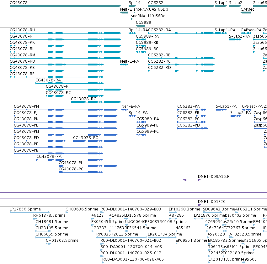Click the AT02520.5prime EST label
The height and width of the screenshot is (264, 267).
coord(245,234)
